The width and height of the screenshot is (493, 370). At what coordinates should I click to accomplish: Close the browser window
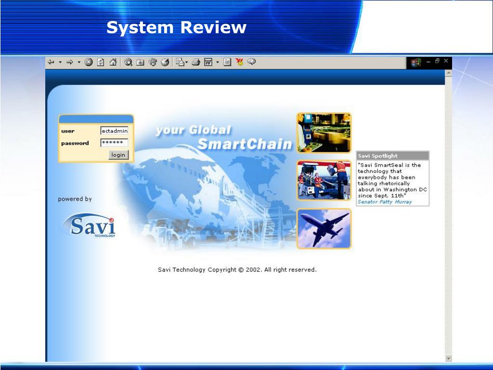point(446,61)
